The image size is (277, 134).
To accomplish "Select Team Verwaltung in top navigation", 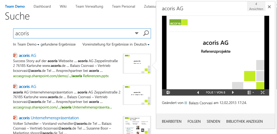I will (x=89, y=7).
